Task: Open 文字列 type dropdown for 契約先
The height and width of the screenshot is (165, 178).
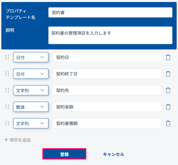Action: pos(31,90)
